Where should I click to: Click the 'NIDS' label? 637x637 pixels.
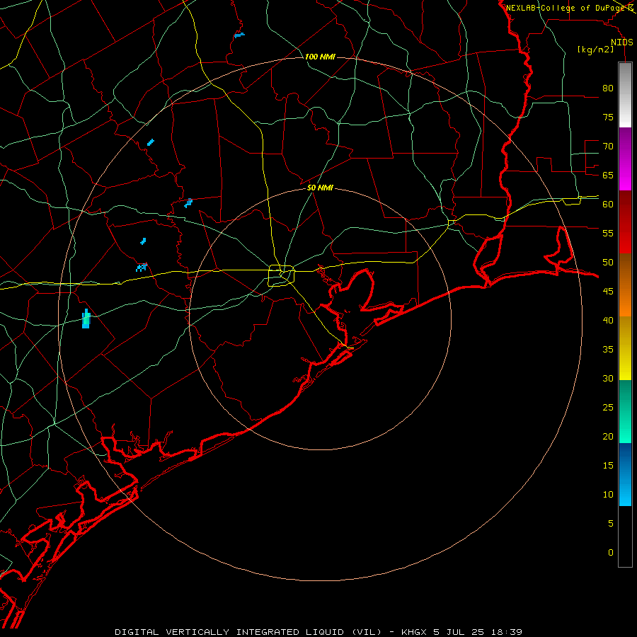[x=622, y=42]
